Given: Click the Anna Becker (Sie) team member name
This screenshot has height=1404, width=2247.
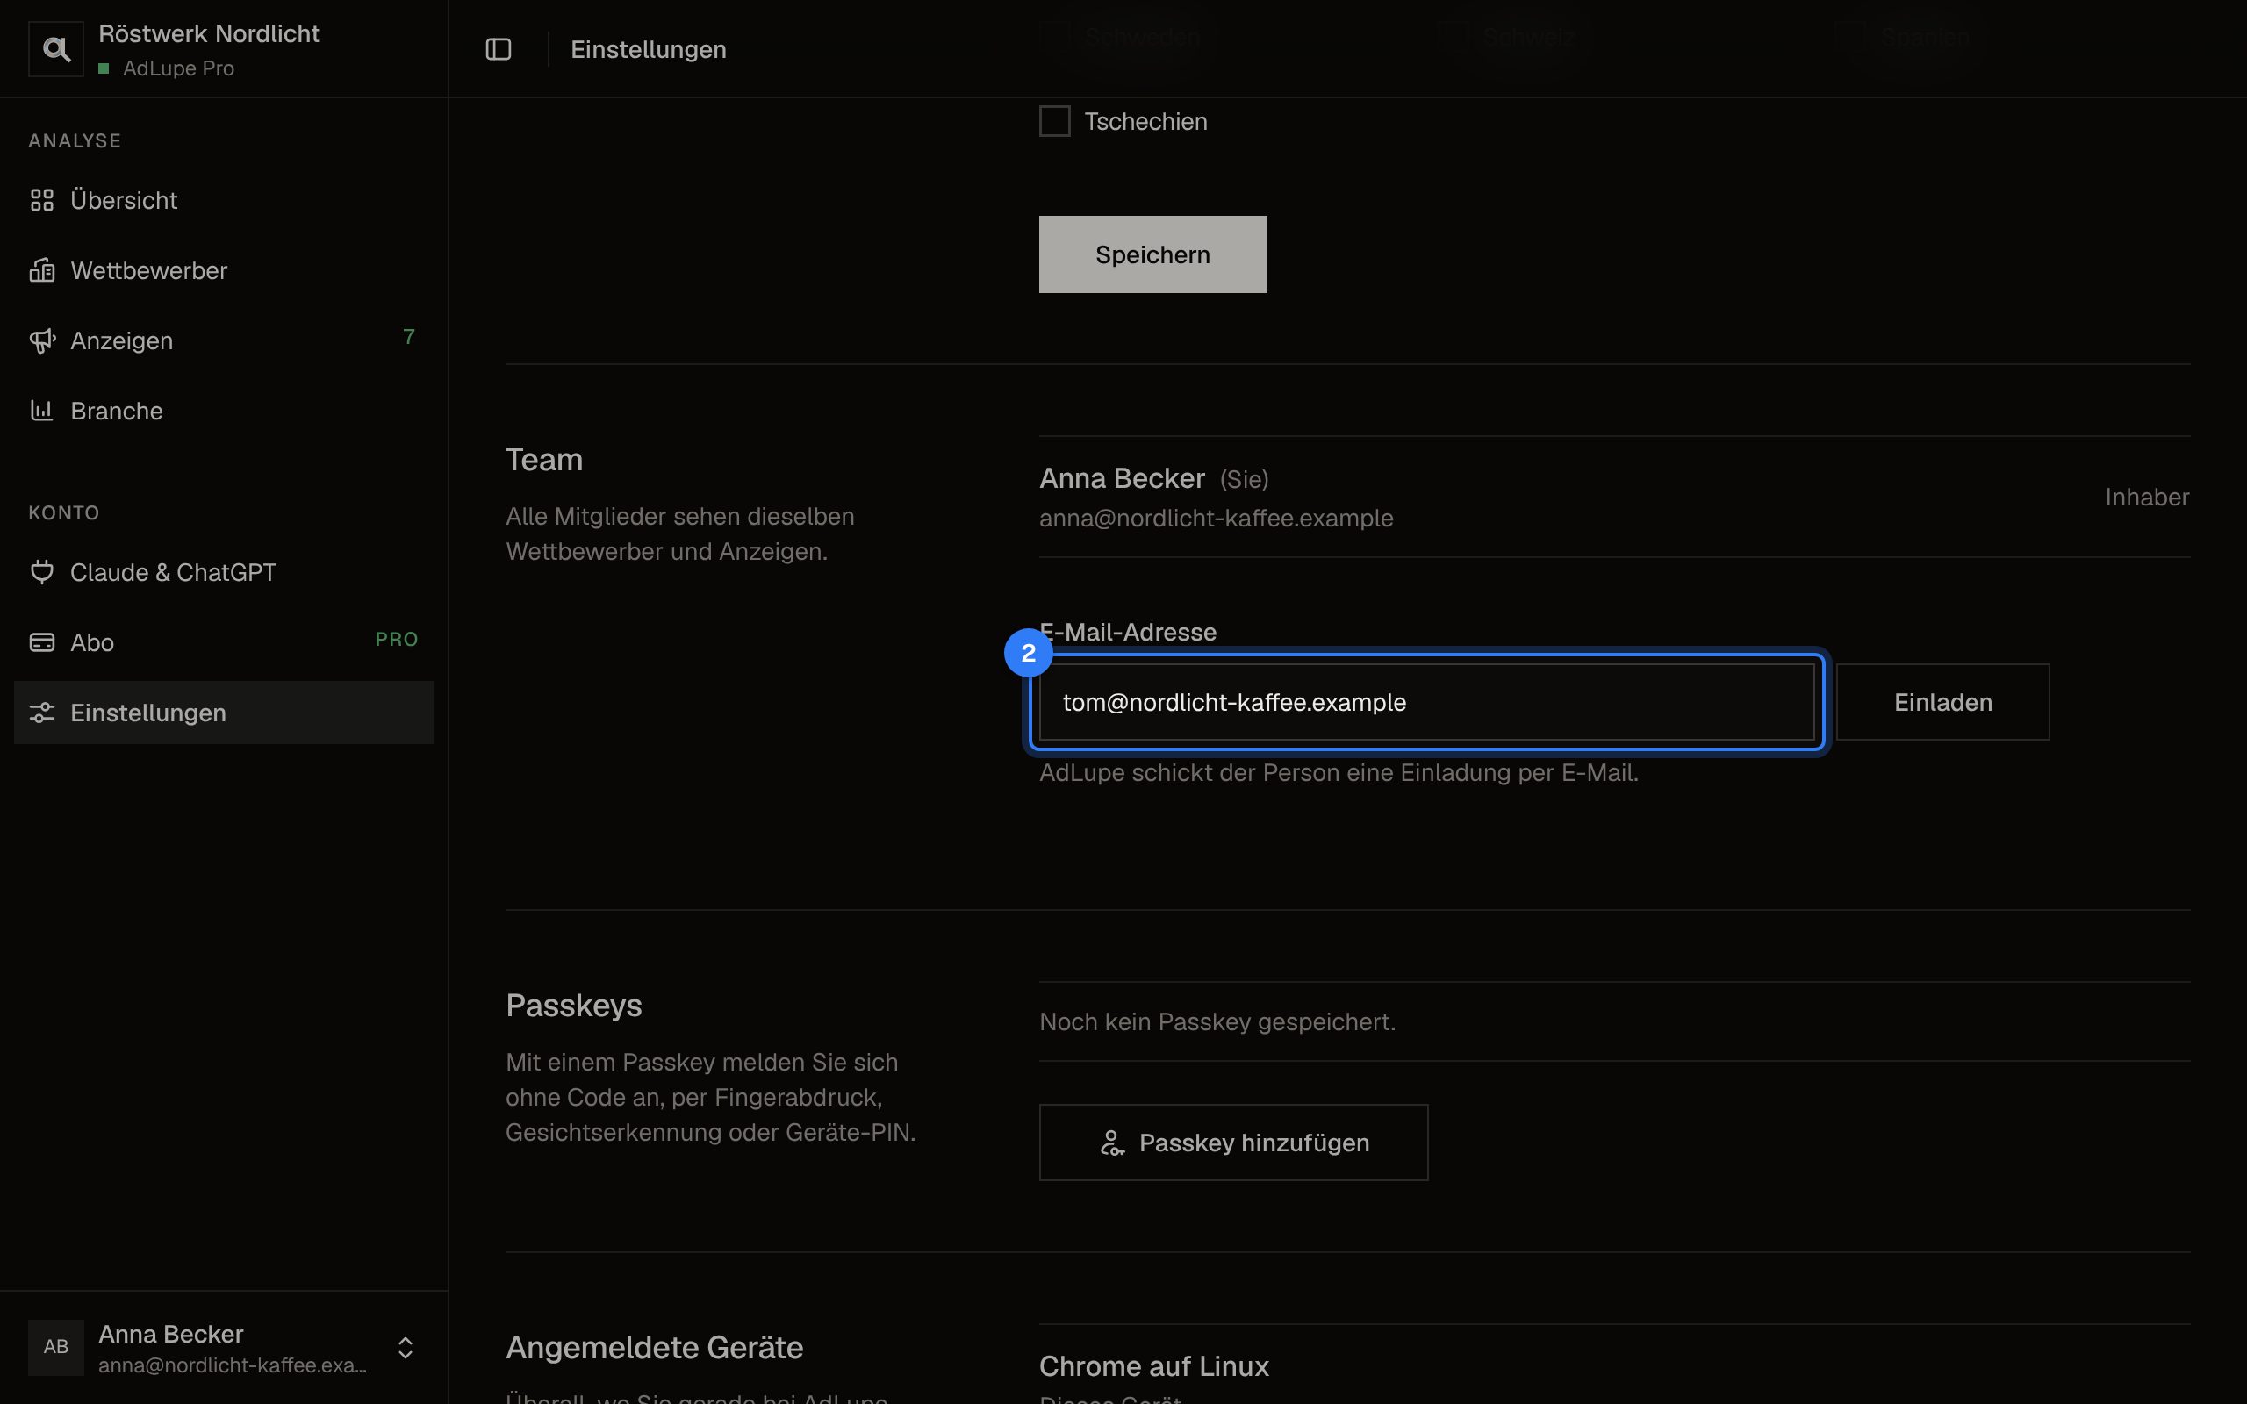Looking at the screenshot, I should coord(1153,478).
